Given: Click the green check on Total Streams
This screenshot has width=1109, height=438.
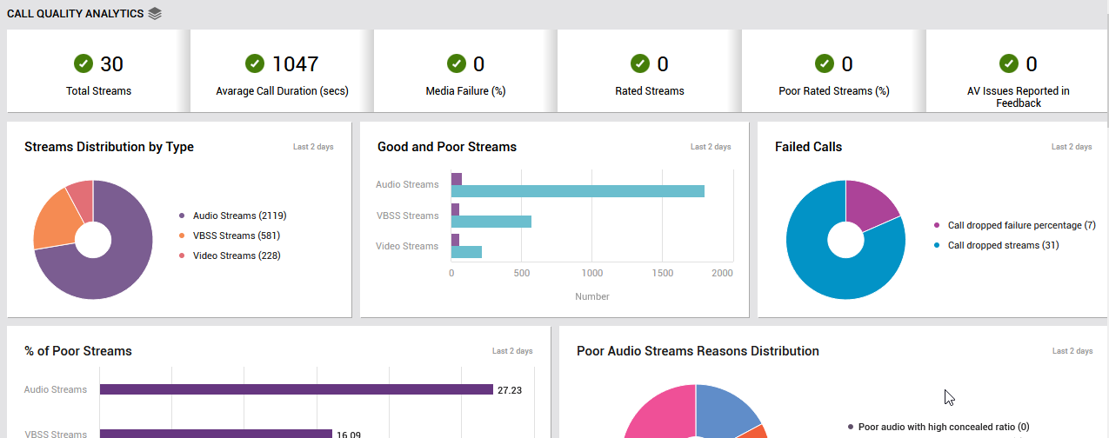Looking at the screenshot, I should click(84, 63).
